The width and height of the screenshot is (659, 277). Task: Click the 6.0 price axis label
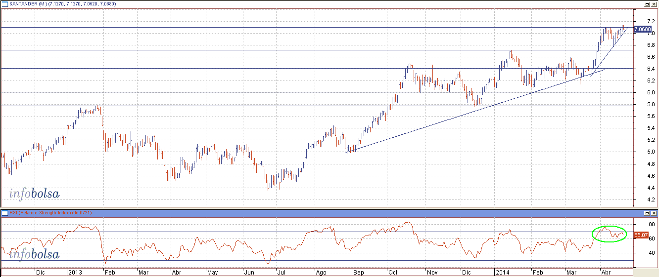(651, 92)
